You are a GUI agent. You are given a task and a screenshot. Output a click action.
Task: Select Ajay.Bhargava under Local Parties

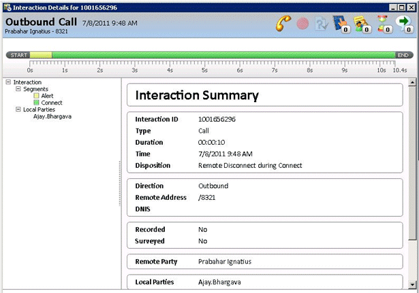pyautogui.click(x=52, y=116)
